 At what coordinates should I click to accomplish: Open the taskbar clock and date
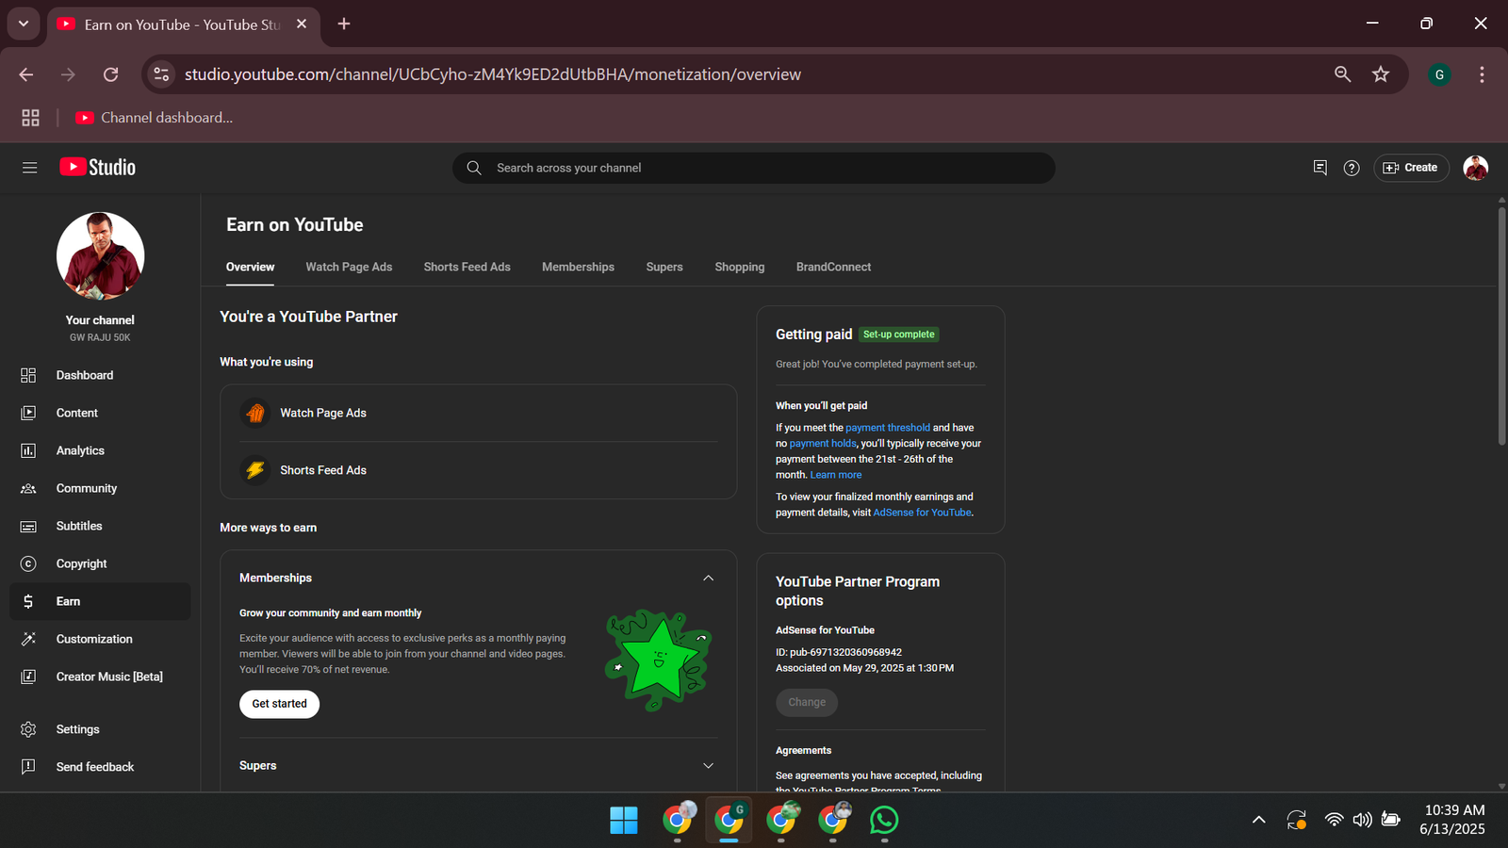coord(1454,820)
